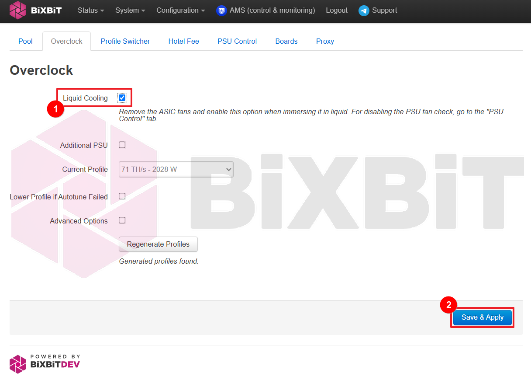Expand the Status menu
531x380 pixels.
(91, 10)
